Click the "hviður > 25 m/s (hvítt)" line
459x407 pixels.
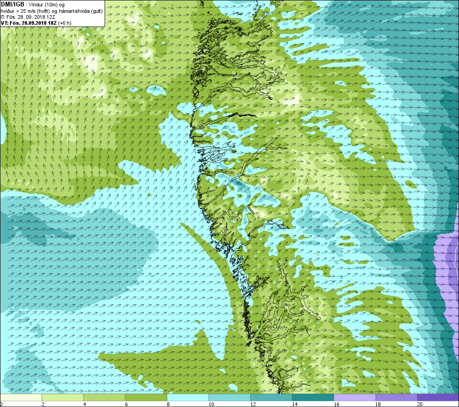coord(26,11)
